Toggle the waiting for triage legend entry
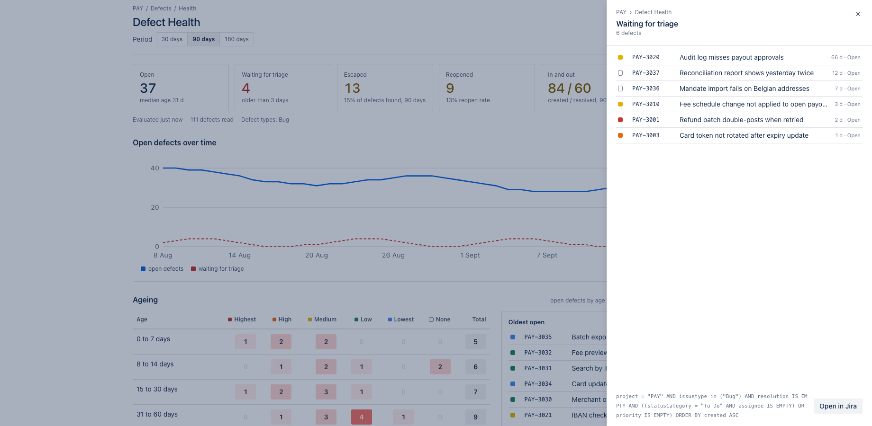 coord(218,269)
